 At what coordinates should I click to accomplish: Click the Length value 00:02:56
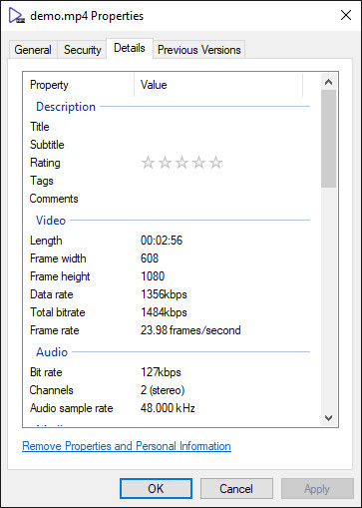pos(162,241)
